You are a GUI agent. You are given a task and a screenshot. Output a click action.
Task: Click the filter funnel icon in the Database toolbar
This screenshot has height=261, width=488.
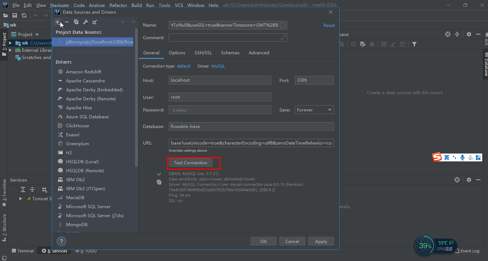[x=414, y=44]
